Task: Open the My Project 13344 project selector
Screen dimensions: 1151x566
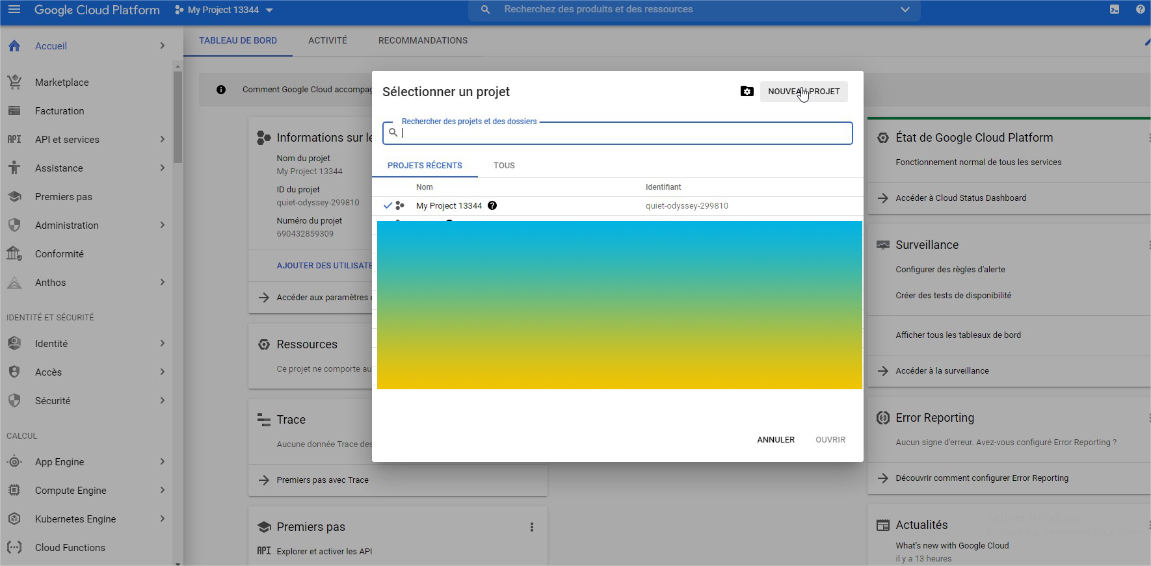Action: click(x=224, y=10)
